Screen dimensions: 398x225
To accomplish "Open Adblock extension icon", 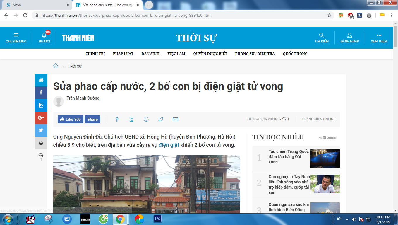I will (350, 16).
